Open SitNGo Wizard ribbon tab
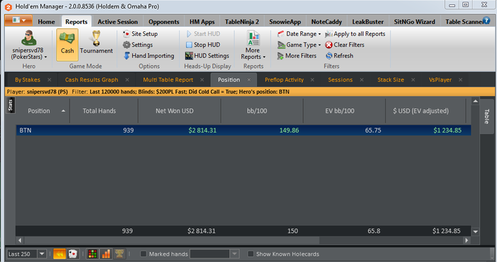This screenshot has height=262, width=497. coord(415,22)
